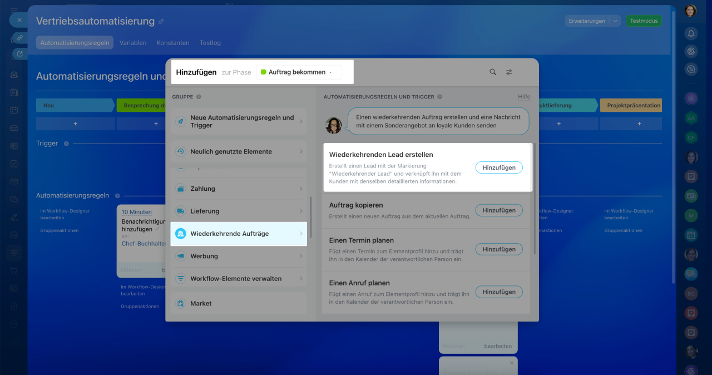Open search in the Hinzufügen dialog
Screen dimensions: 712x375
click(x=493, y=72)
